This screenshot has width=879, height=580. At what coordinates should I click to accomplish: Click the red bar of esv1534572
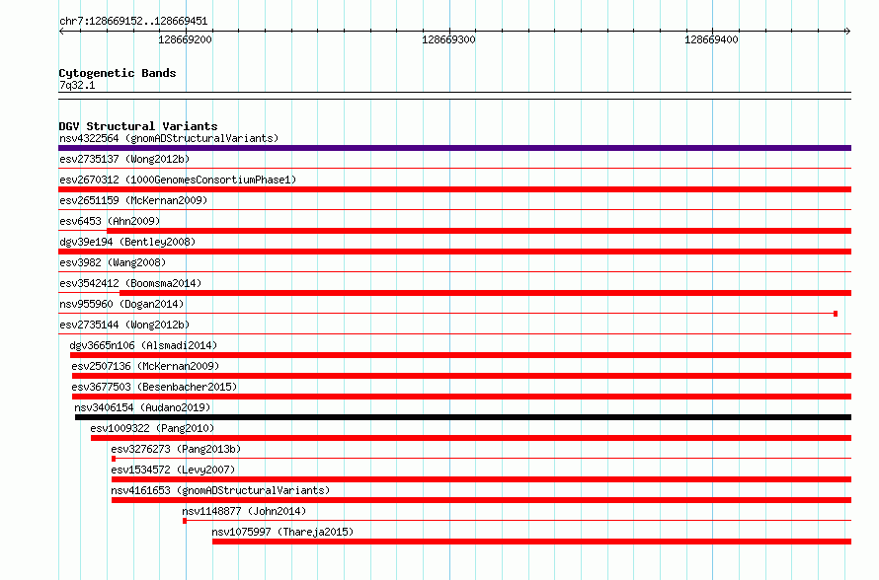tap(482, 479)
